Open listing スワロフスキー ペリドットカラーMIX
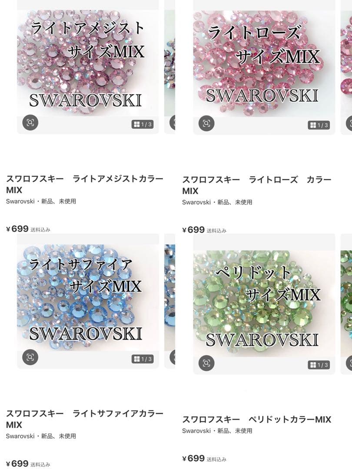Viewport: 352px width, 469px height. tap(257, 419)
